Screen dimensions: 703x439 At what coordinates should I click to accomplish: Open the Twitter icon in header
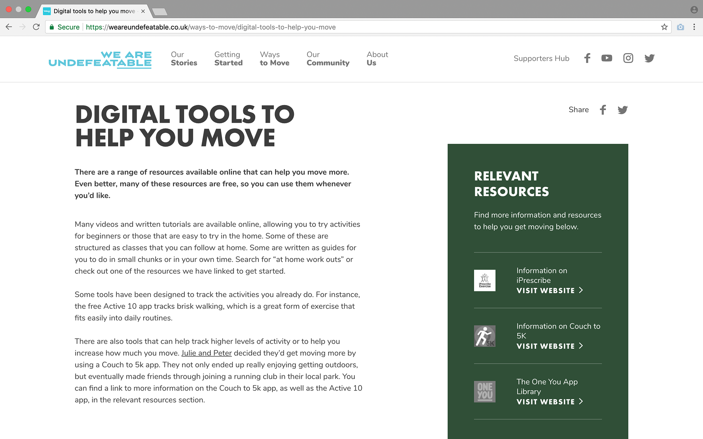650,58
